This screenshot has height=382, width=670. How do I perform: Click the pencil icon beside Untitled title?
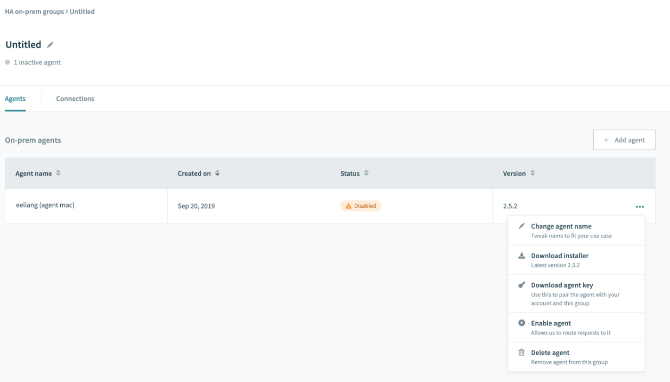pyautogui.click(x=50, y=45)
